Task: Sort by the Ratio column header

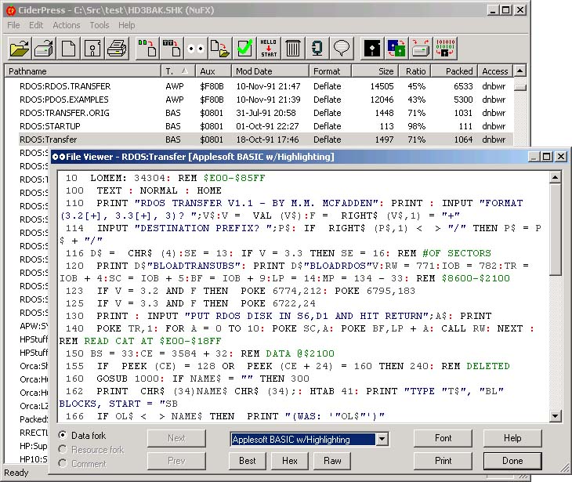Action: coord(415,71)
